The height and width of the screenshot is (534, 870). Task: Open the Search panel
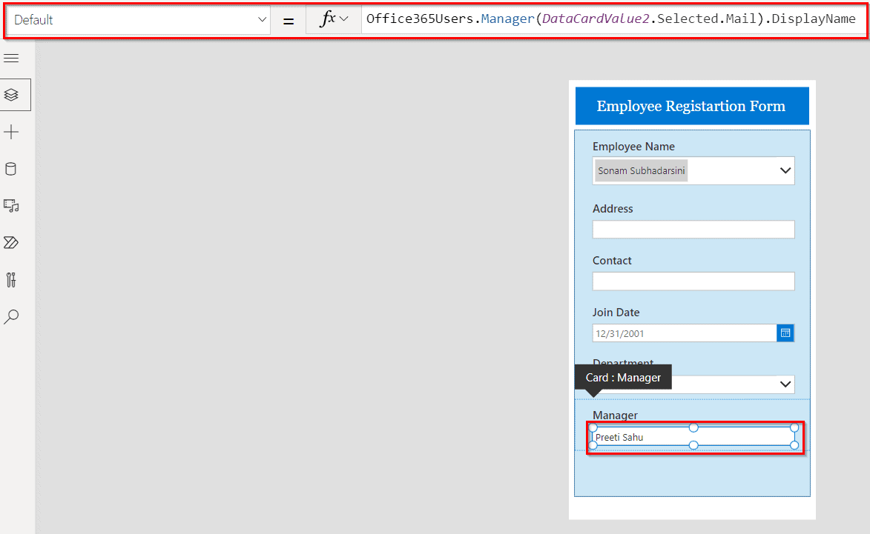pyautogui.click(x=15, y=317)
